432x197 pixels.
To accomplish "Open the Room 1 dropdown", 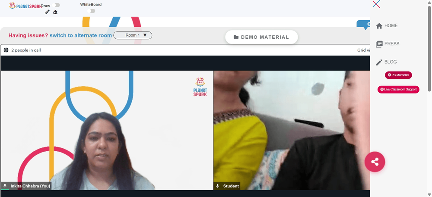I will point(133,35).
